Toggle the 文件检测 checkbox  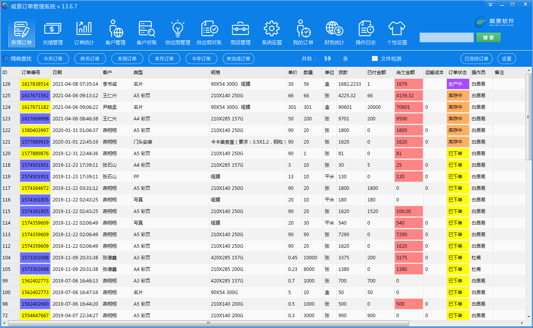tap(375, 59)
